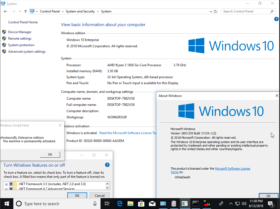
Task: Click features list scroll down arrow
Action: point(108,188)
